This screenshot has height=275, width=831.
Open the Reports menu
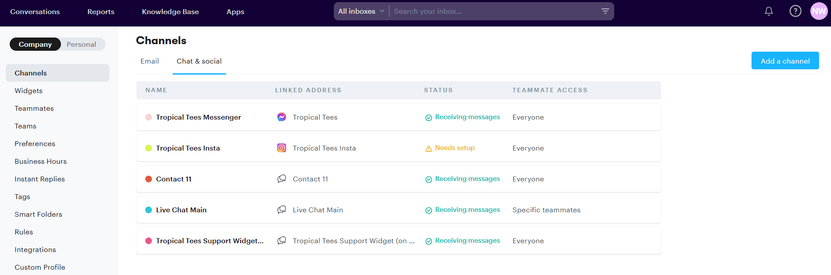pyautogui.click(x=101, y=12)
